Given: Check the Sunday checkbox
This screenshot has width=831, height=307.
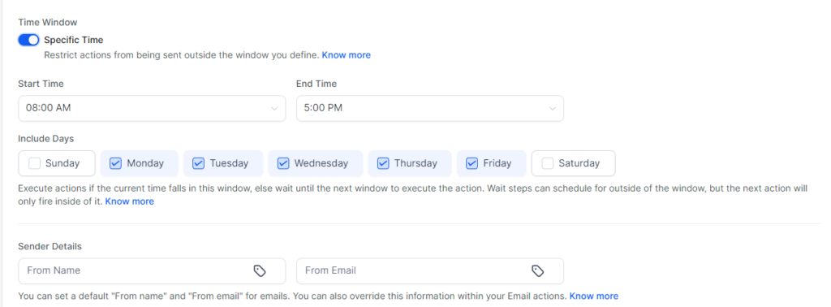Looking at the screenshot, I should 34,163.
